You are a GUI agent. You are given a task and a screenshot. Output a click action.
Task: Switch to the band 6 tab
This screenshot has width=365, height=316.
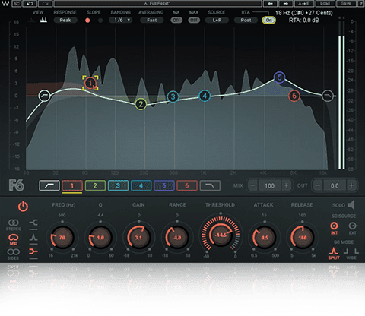pos(187,185)
